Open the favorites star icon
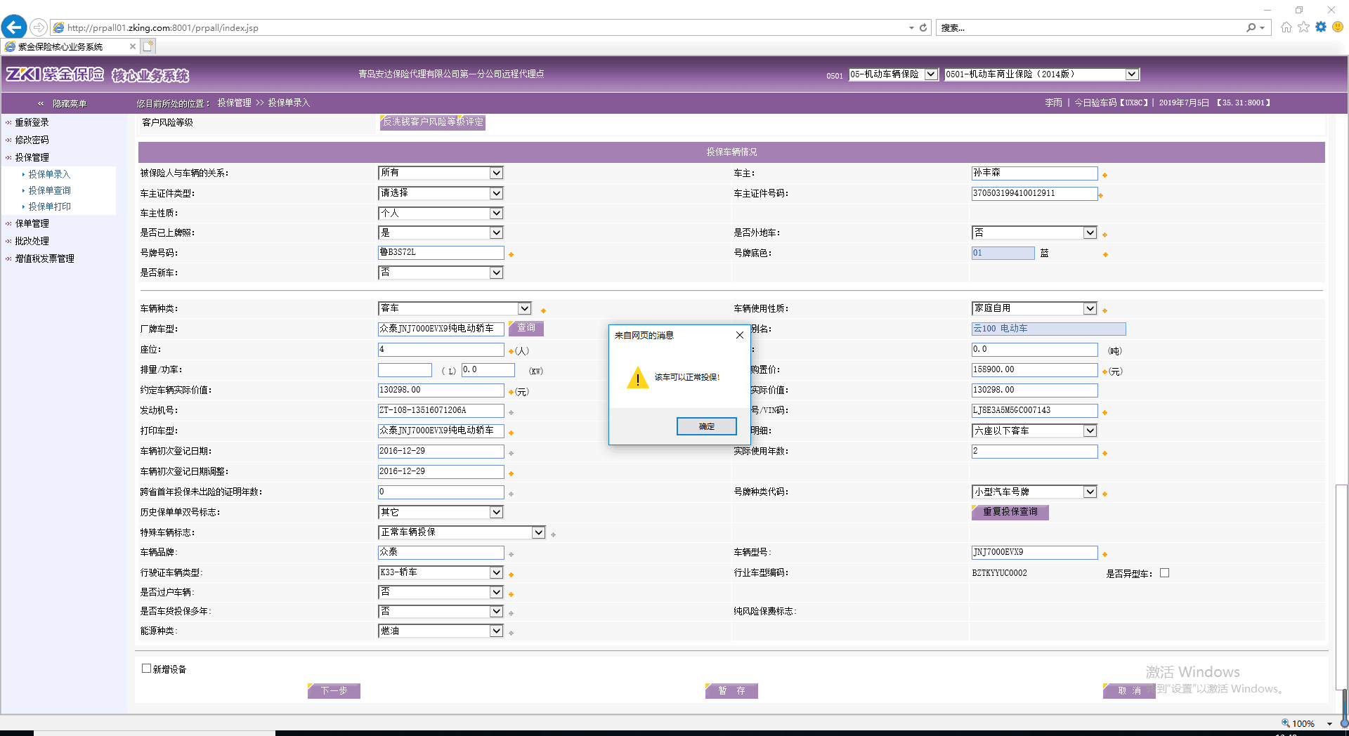Screen dimensions: 1349x736 1304,27
